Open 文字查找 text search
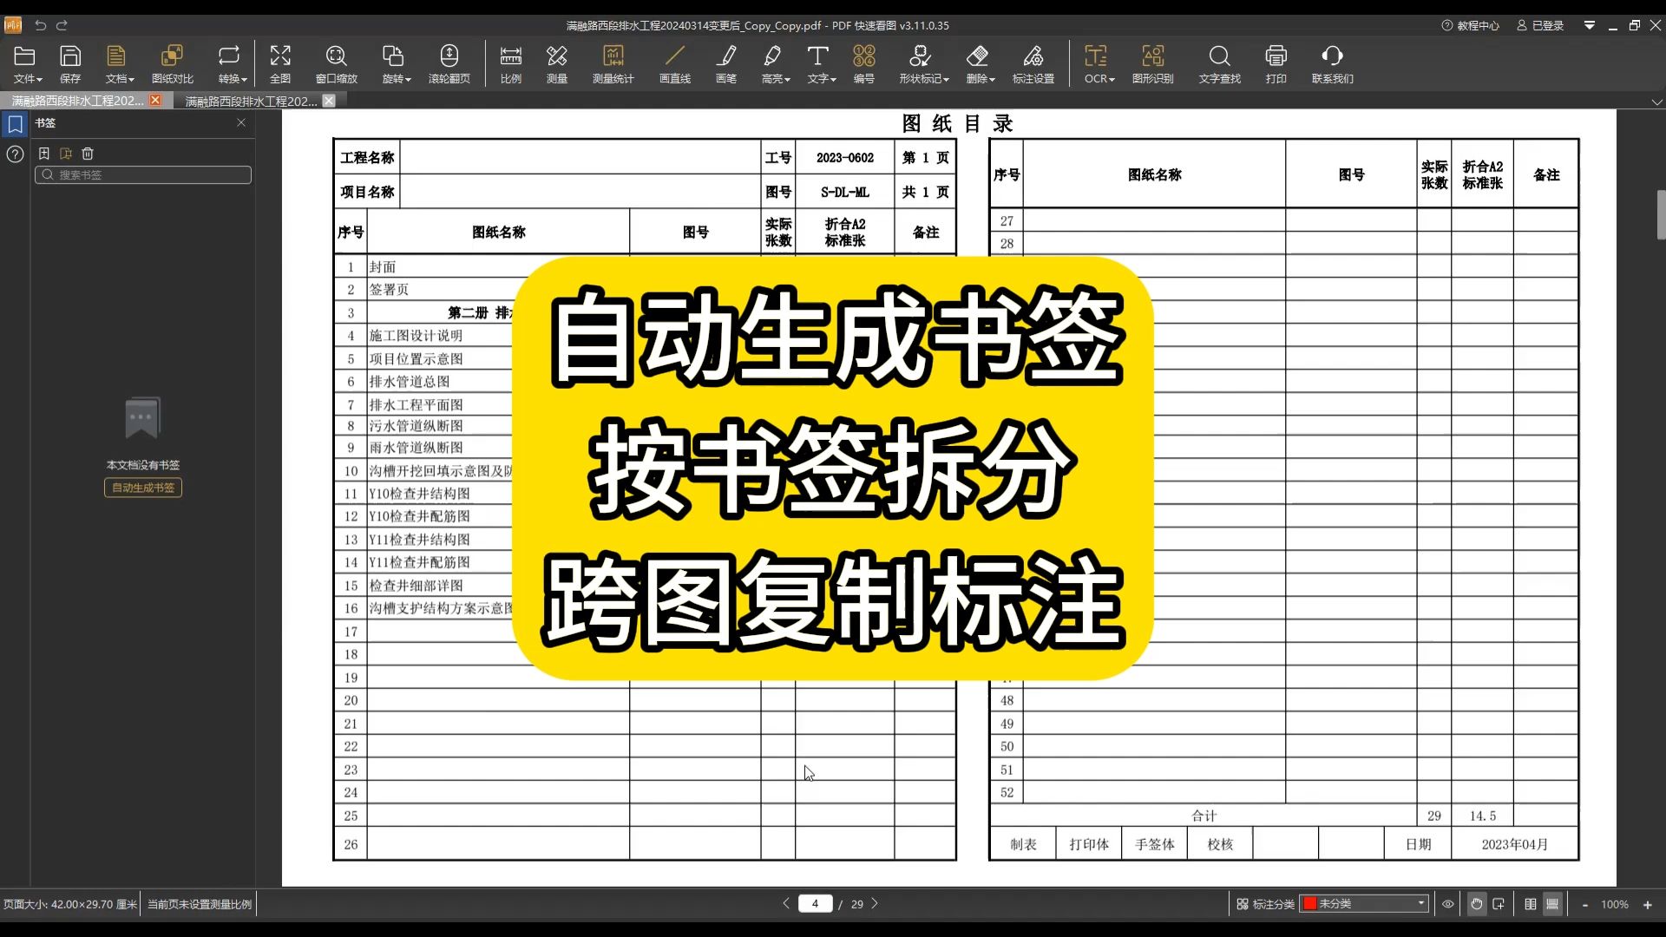Viewport: 1666px width, 937px height. (x=1218, y=62)
